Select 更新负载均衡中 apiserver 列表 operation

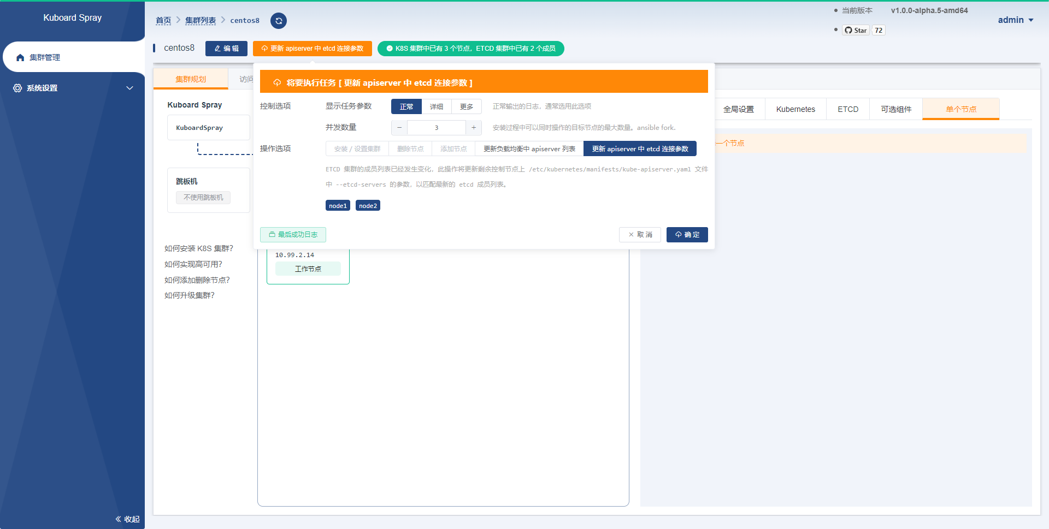pyautogui.click(x=529, y=148)
